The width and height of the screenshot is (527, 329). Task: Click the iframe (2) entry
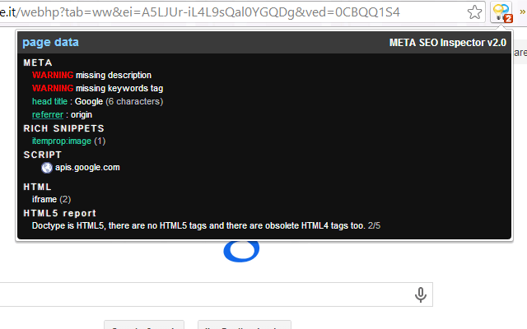click(51, 199)
